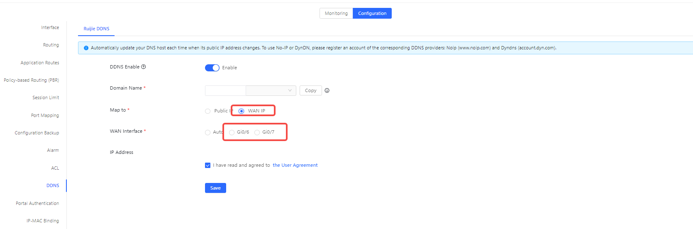Open the Configuration tab

372,13
